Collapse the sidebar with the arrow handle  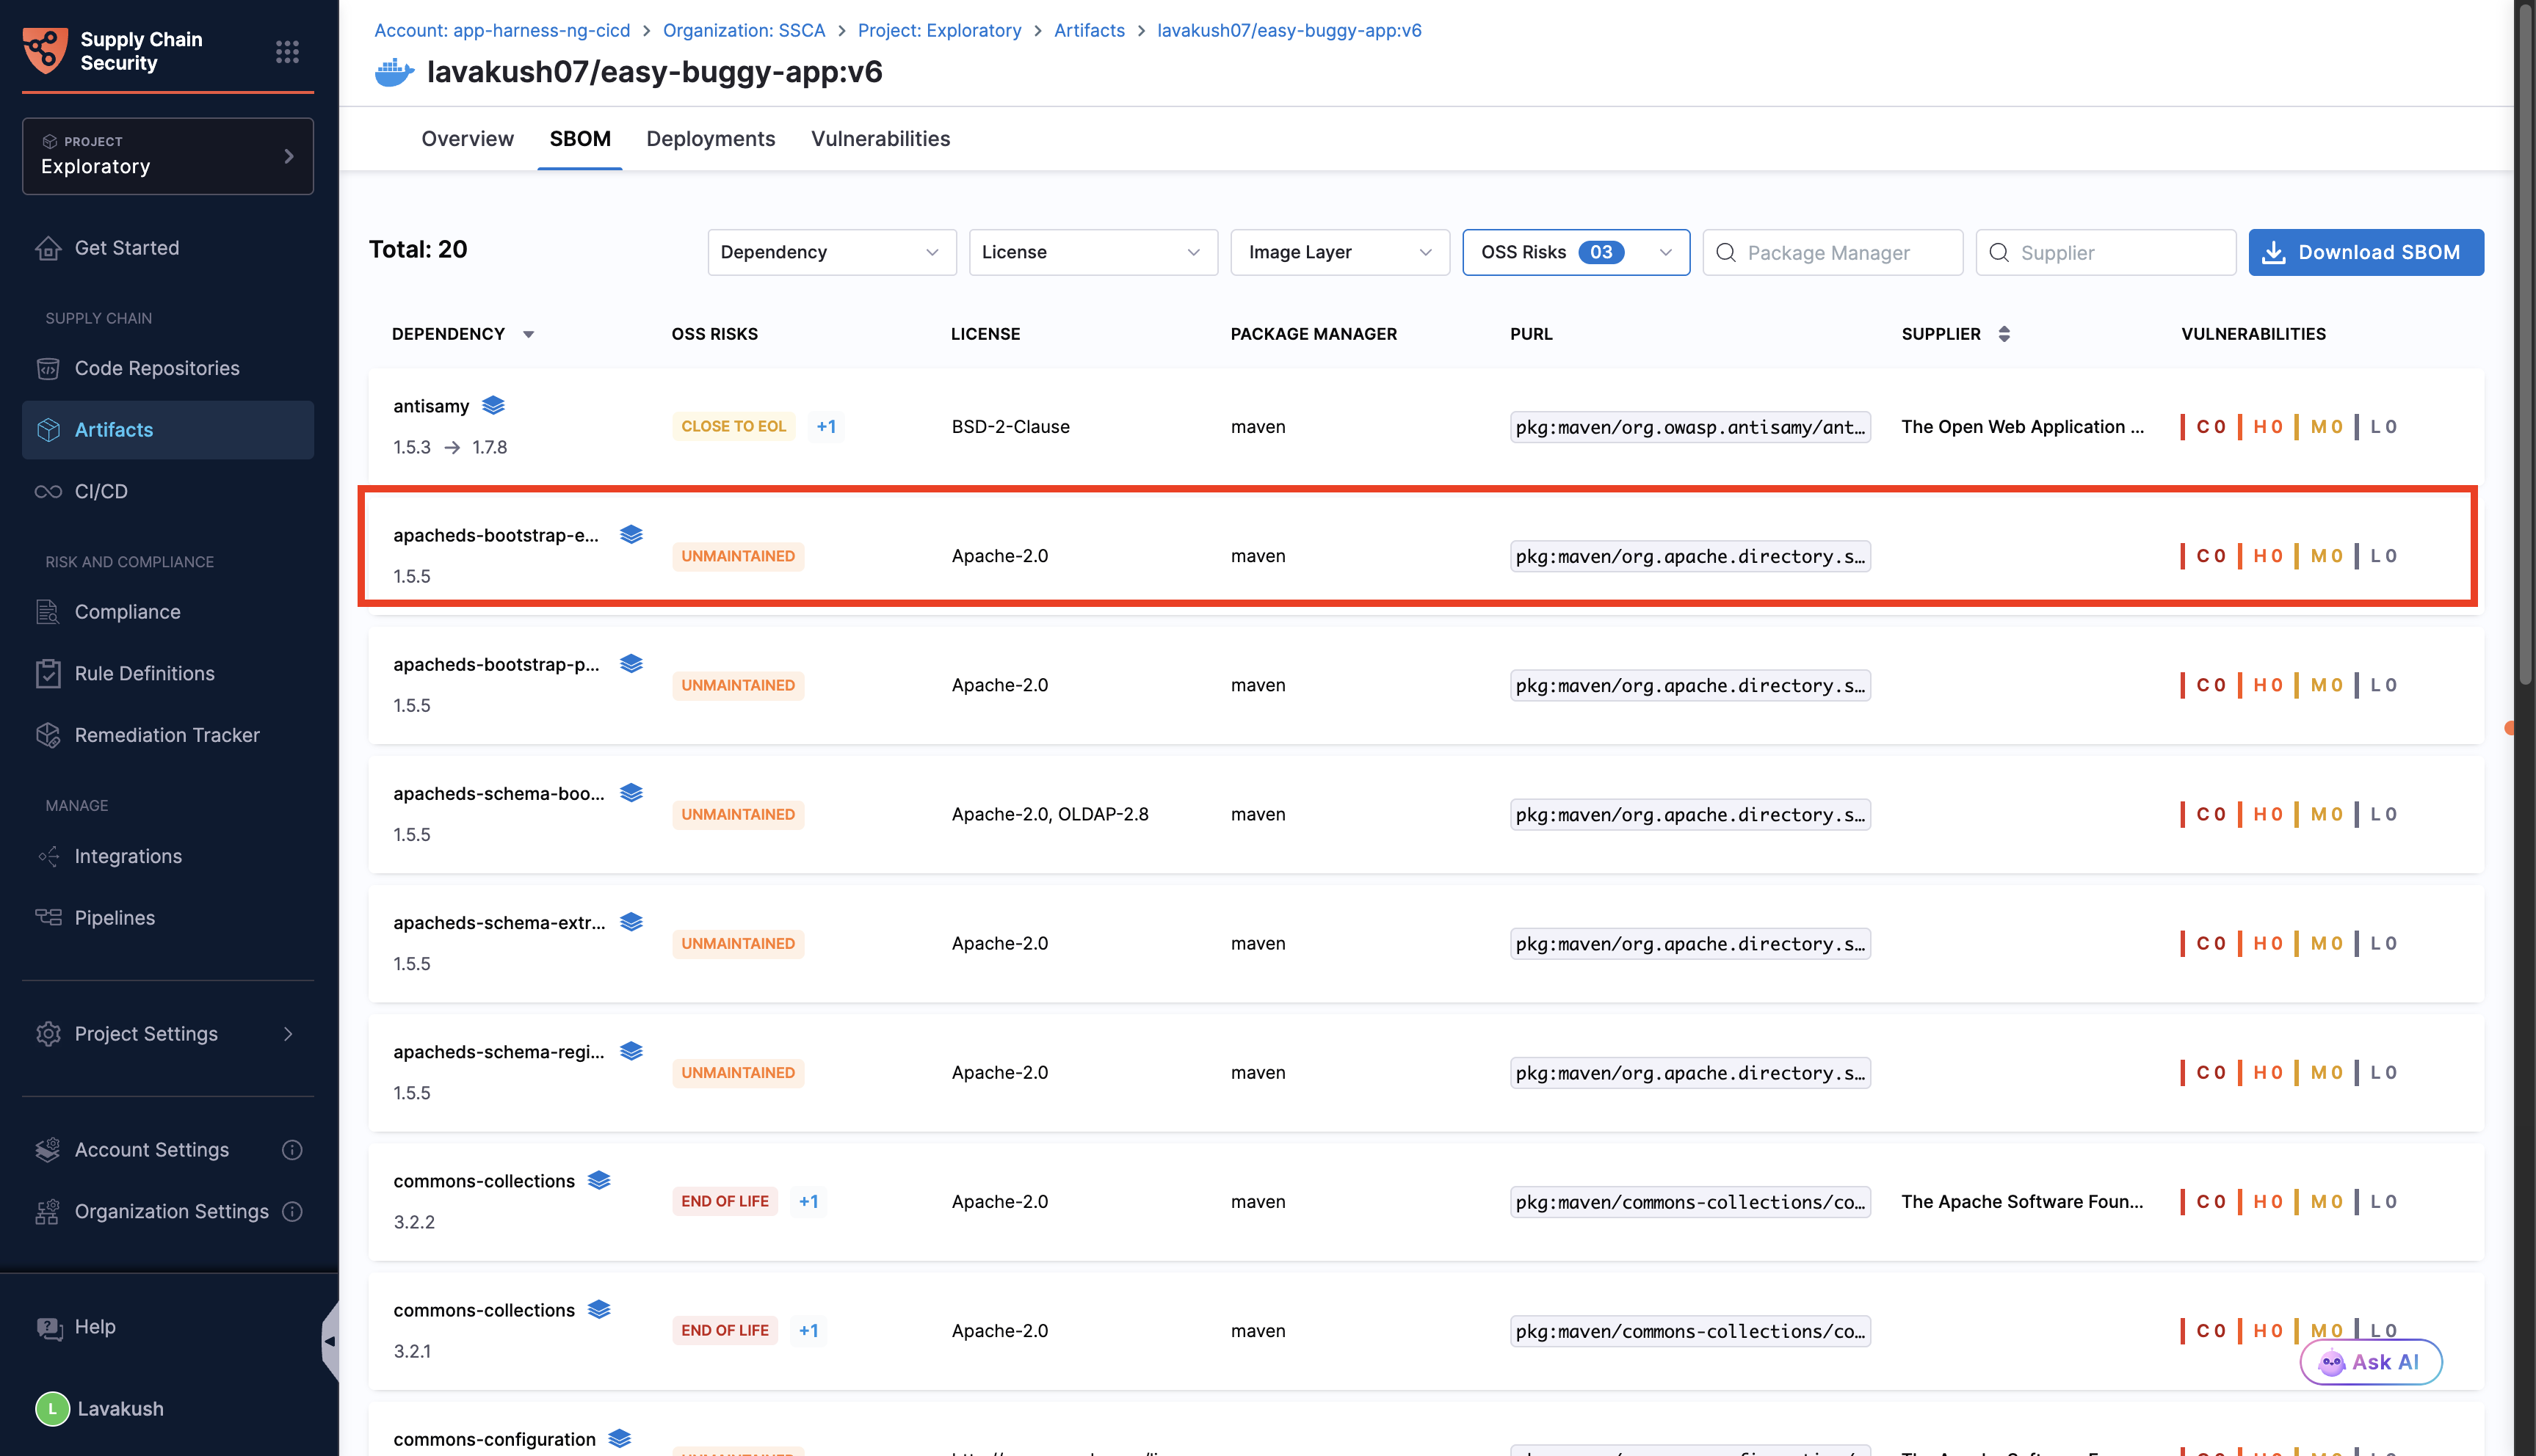click(329, 1341)
